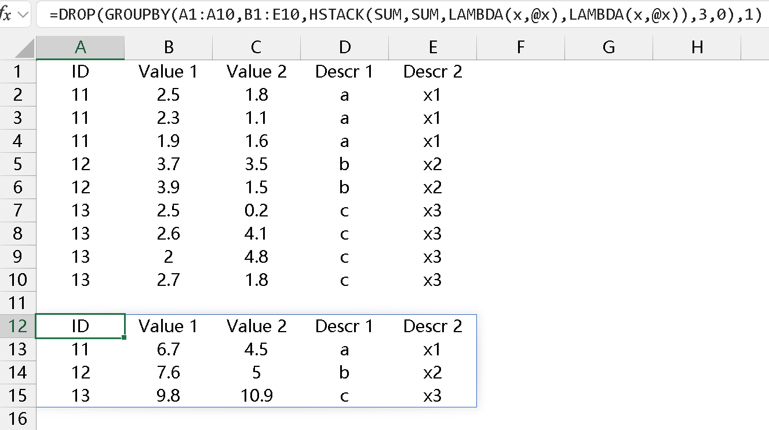Click cell C15 showing 10.9
769x430 pixels.
coord(256,396)
